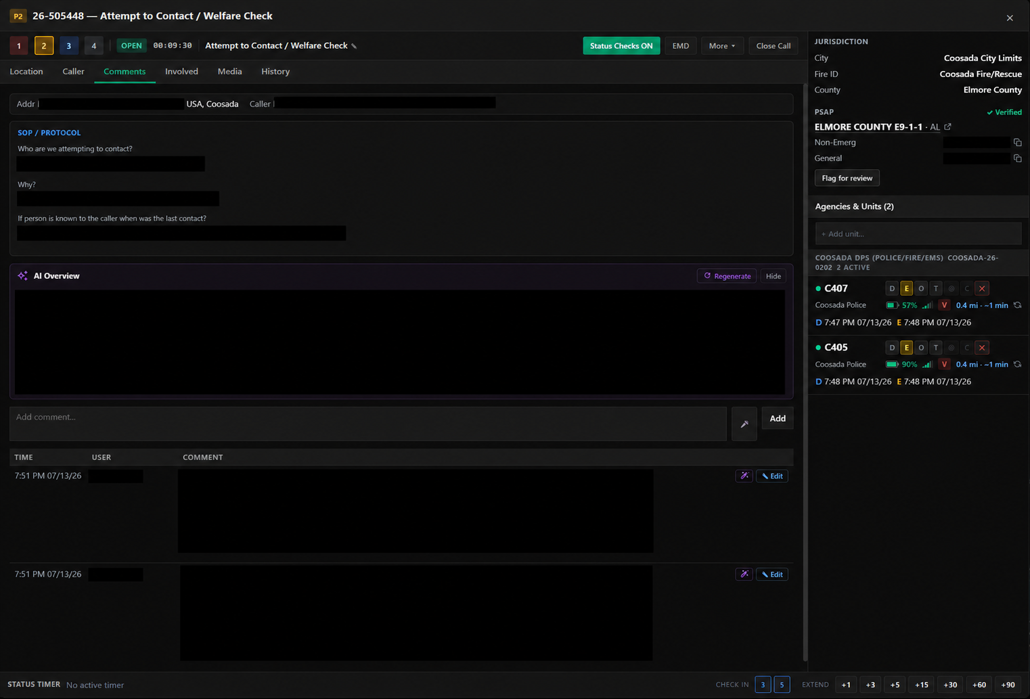Click the green status dot for C407
The width and height of the screenshot is (1030, 699).
tap(818, 288)
